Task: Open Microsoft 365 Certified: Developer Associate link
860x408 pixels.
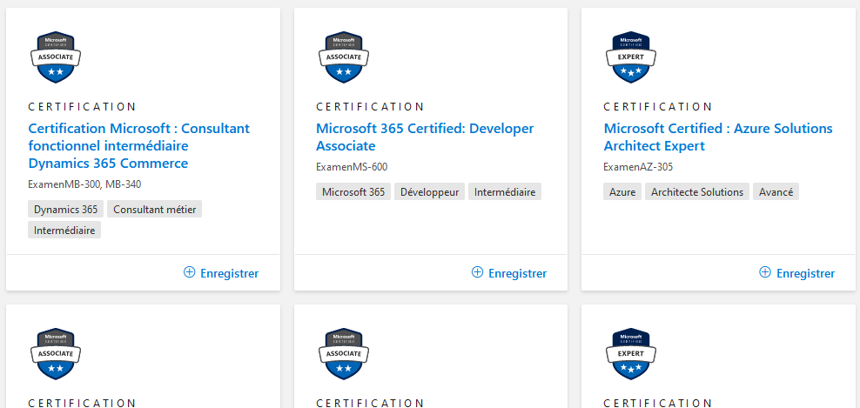Action: [425, 137]
